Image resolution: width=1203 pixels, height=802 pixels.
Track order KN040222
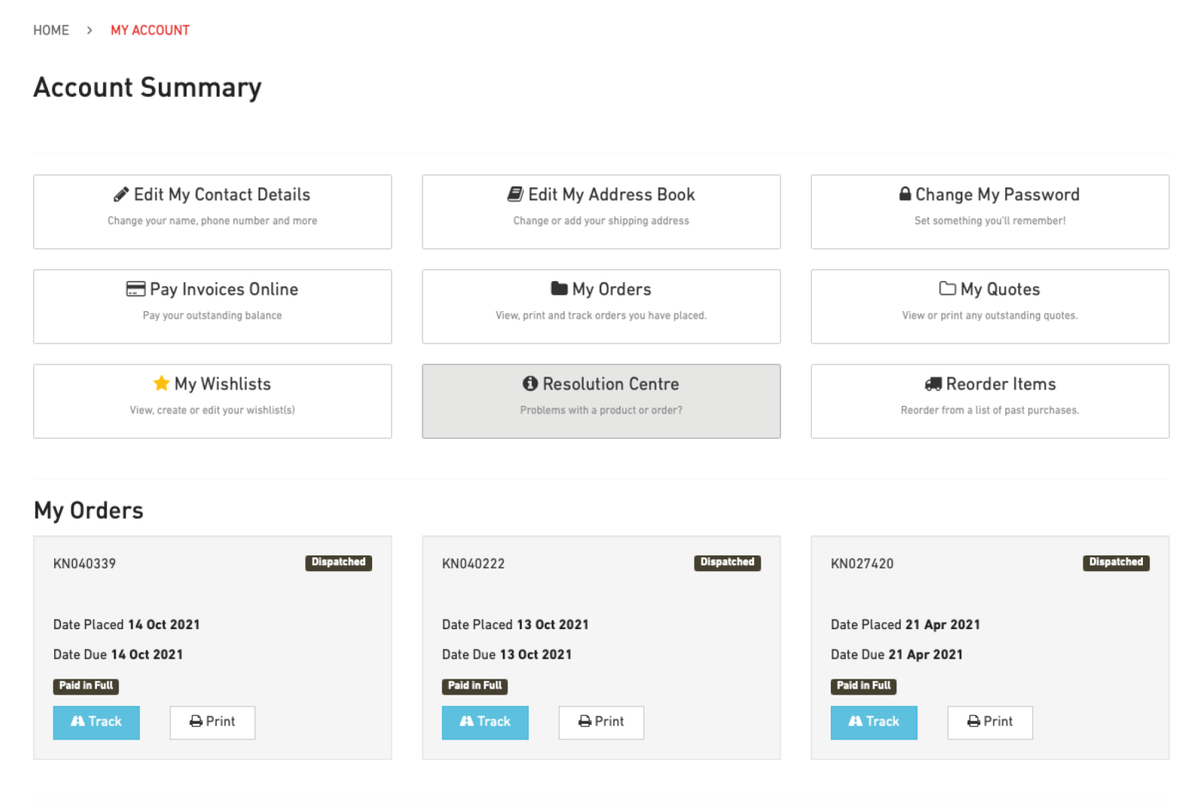485,722
